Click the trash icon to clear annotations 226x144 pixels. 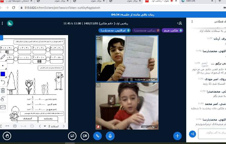[x=3, y=90]
